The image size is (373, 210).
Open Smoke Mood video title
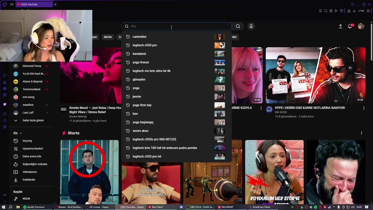(x=95, y=110)
